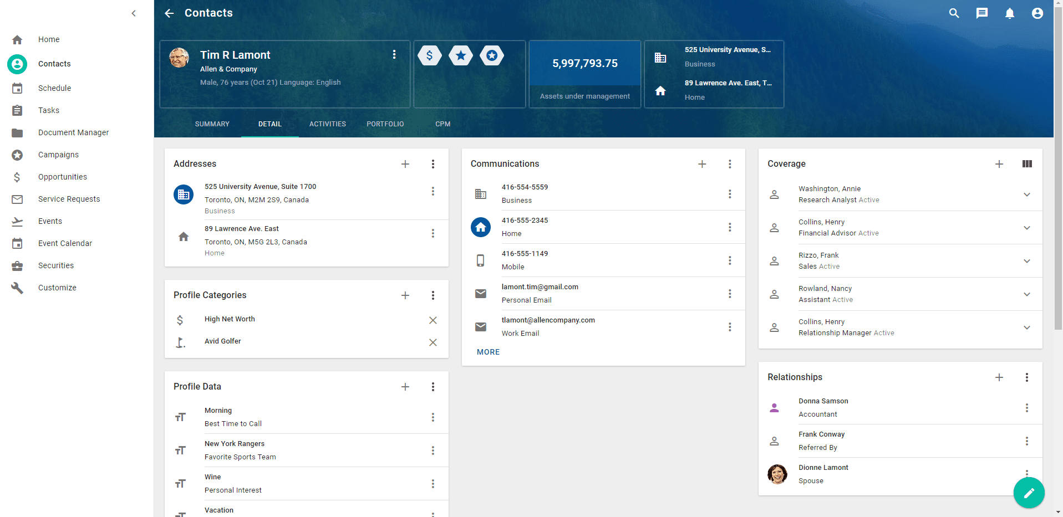
Task: Expand Rizzo, Frank Sales row
Action: click(1027, 261)
